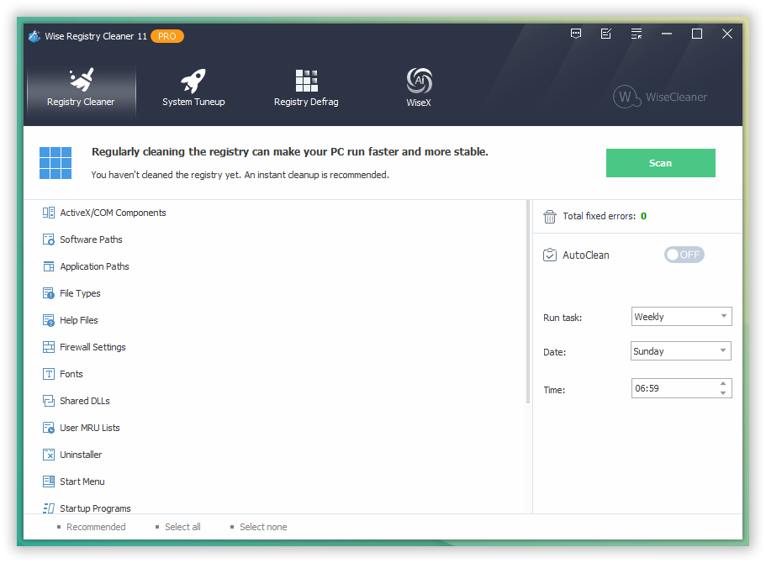Open the WiseX AI tab

(419, 88)
